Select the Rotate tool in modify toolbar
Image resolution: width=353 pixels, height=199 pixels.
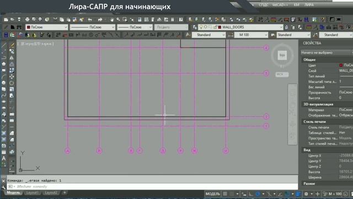[x=12, y=83]
